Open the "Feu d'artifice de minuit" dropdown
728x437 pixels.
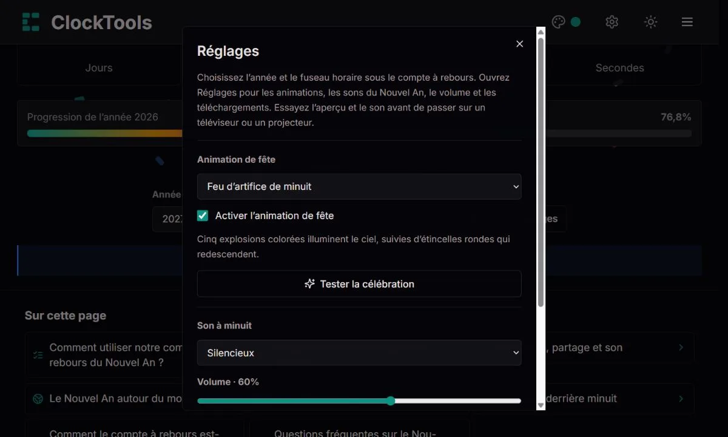359,186
